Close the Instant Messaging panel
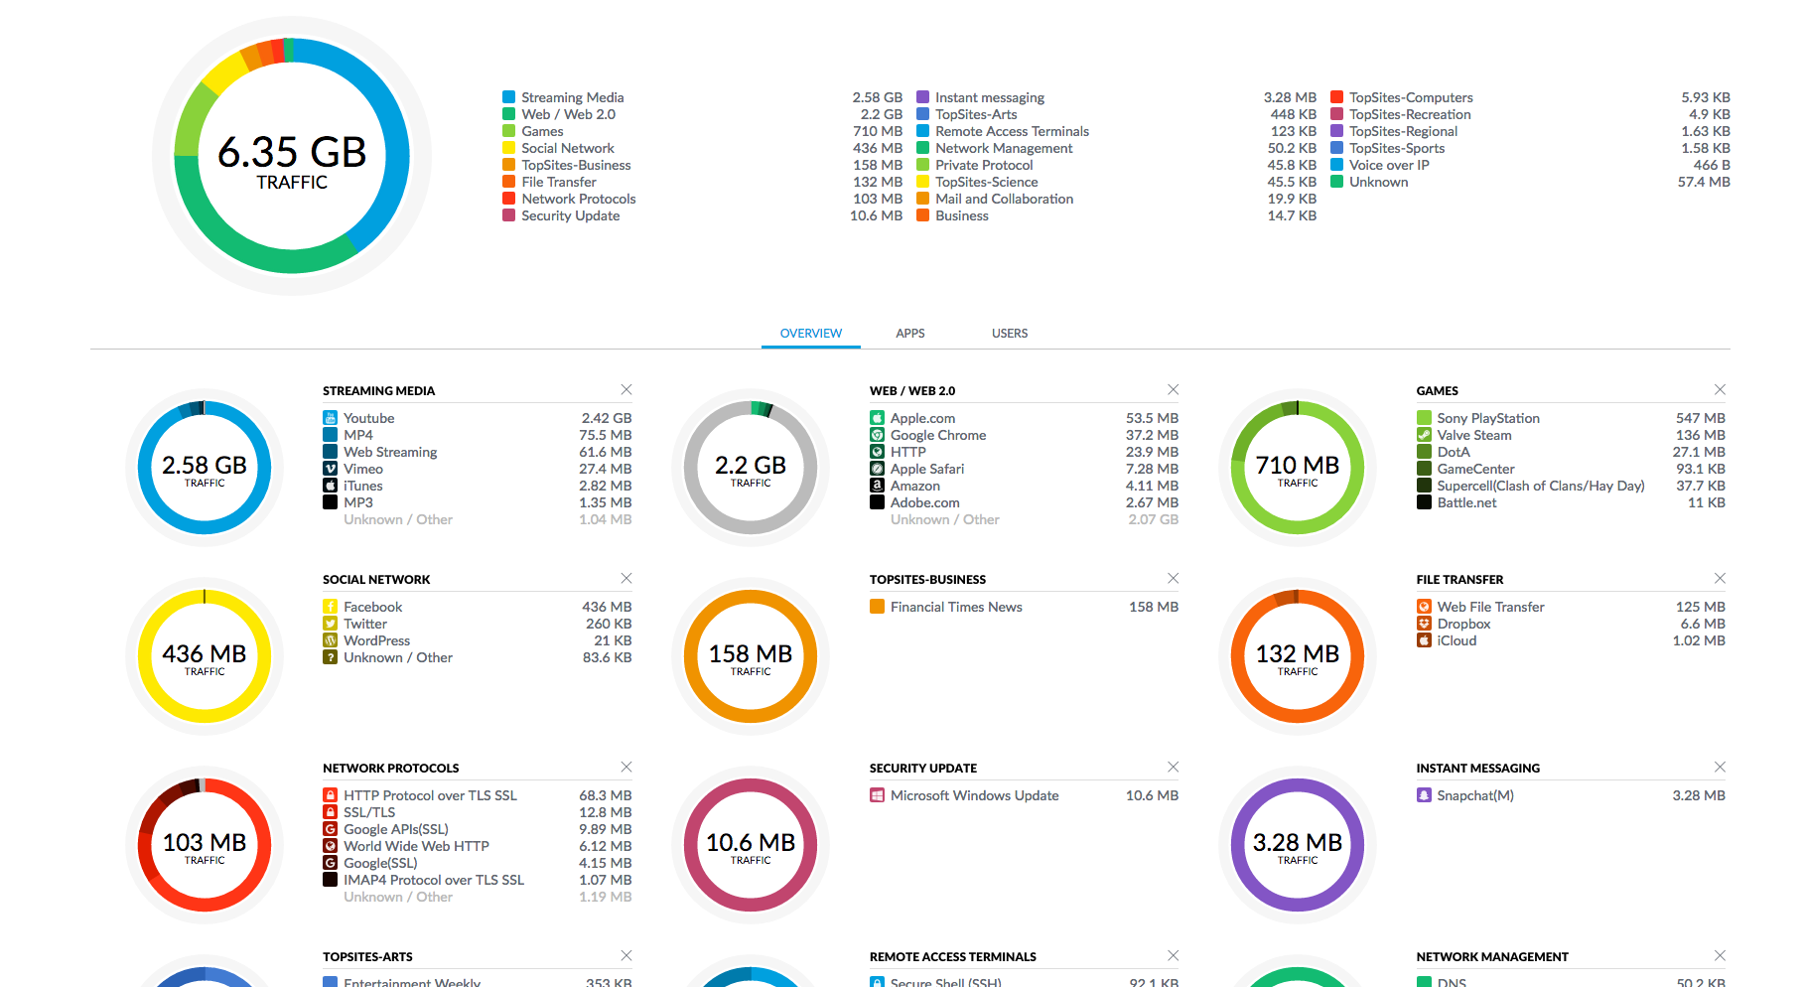Viewport: 1803px width, 987px height. pyautogui.click(x=1721, y=767)
